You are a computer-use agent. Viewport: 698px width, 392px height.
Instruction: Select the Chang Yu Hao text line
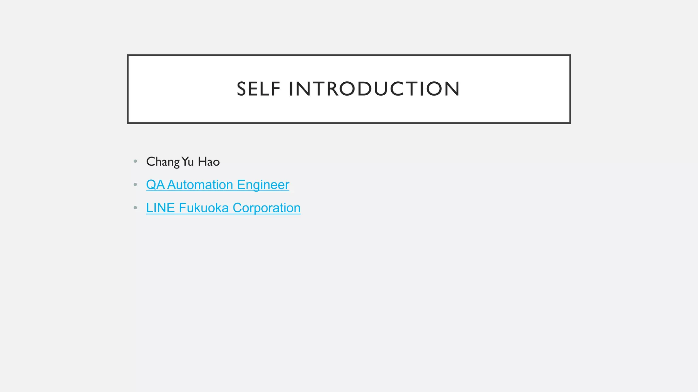click(183, 162)
